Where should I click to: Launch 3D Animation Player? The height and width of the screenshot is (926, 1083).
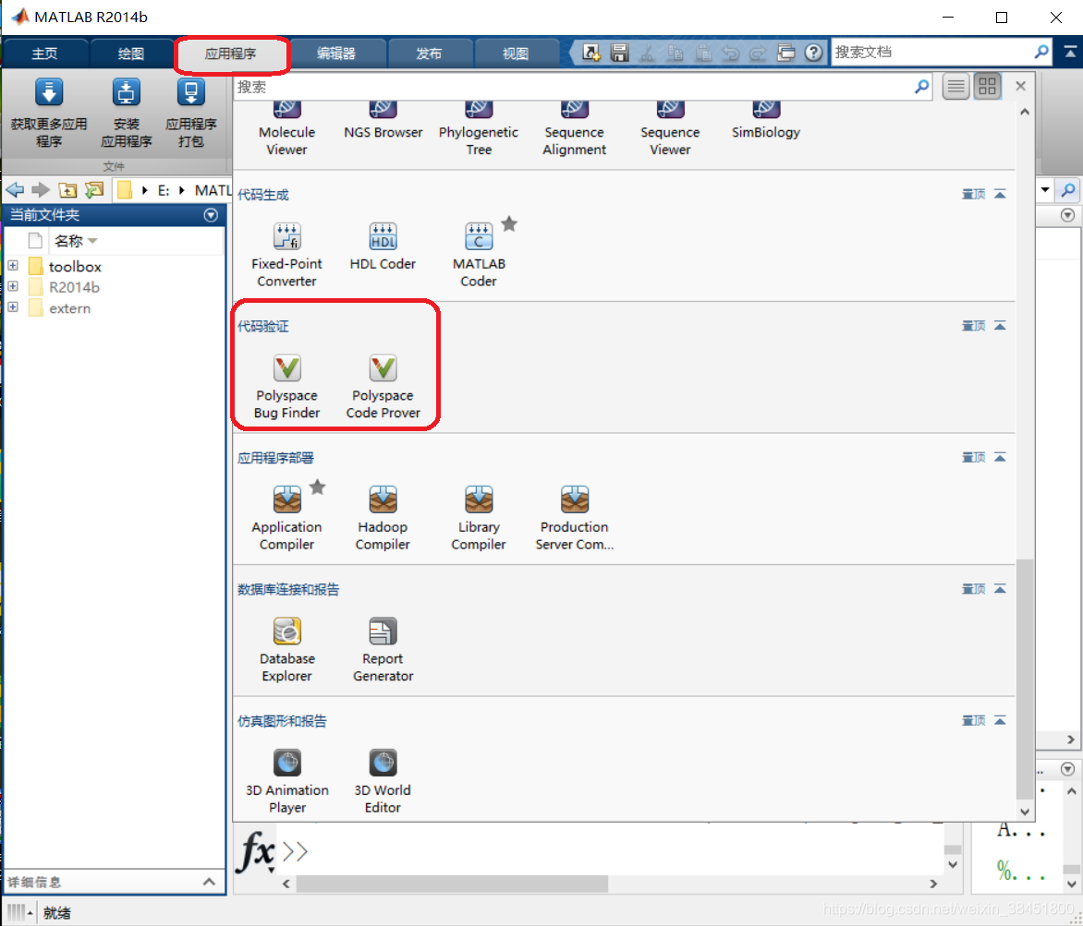pyautogui.click(x=286, y=781)
